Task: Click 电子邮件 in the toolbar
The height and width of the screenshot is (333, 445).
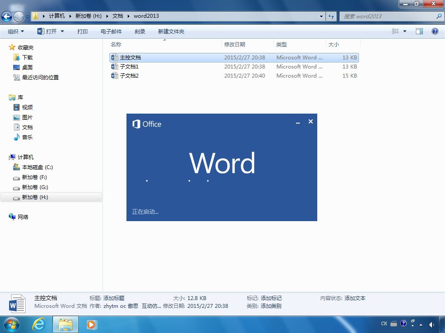Action: coord(111,31)
